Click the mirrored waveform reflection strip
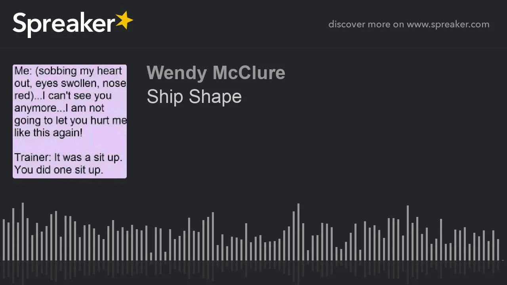 pyautogui.click(x=253, y=273)
